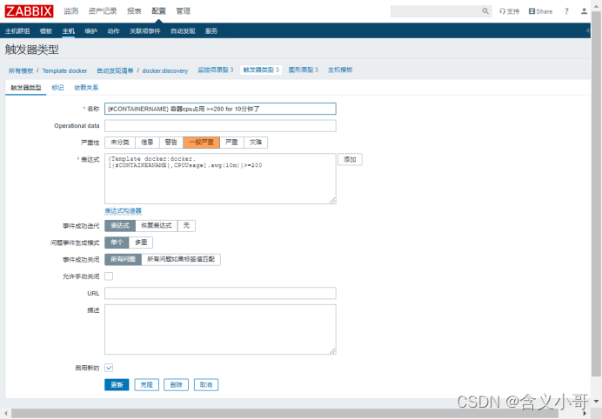Open 所有模板 breadcrumb link
Viewport: 602px width, 419px height.
click(21, 70)
